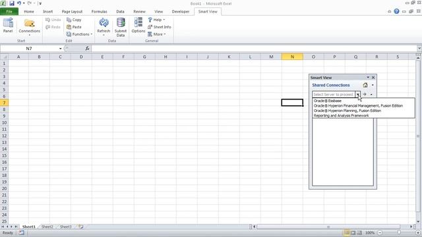The width and height of the screenshot is (422, 237).
Task: Click the Paste data point icon
Action: 74,27
